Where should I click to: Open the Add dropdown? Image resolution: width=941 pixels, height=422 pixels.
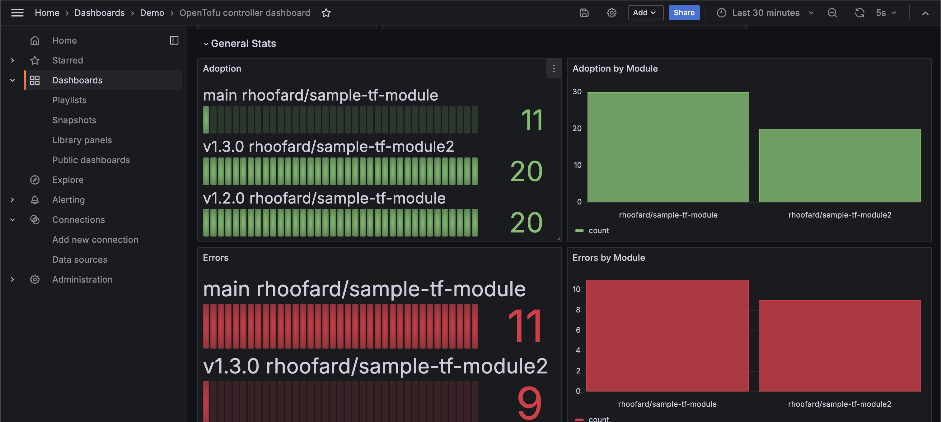[645, 13]
